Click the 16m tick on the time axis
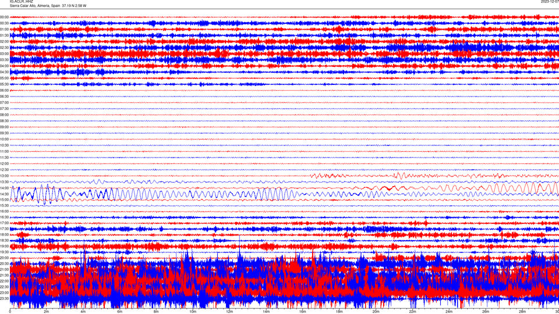The width and height of the screenshot is (559, 314). click(303, 312)
